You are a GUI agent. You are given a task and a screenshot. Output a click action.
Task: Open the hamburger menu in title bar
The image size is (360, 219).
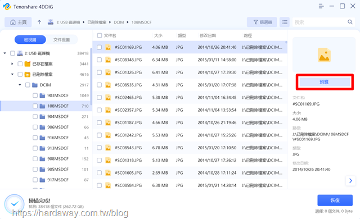(x=321, y=6)
